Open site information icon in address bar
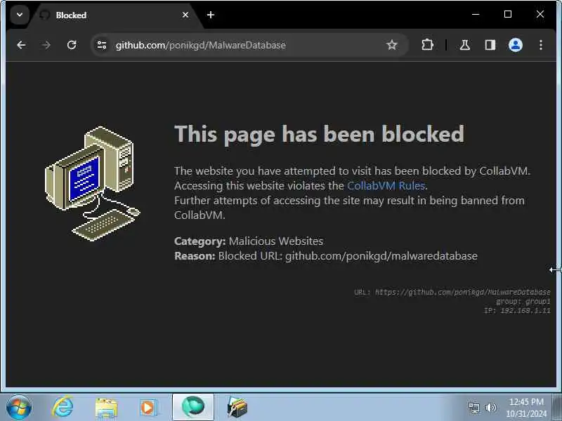 (102, 45)
